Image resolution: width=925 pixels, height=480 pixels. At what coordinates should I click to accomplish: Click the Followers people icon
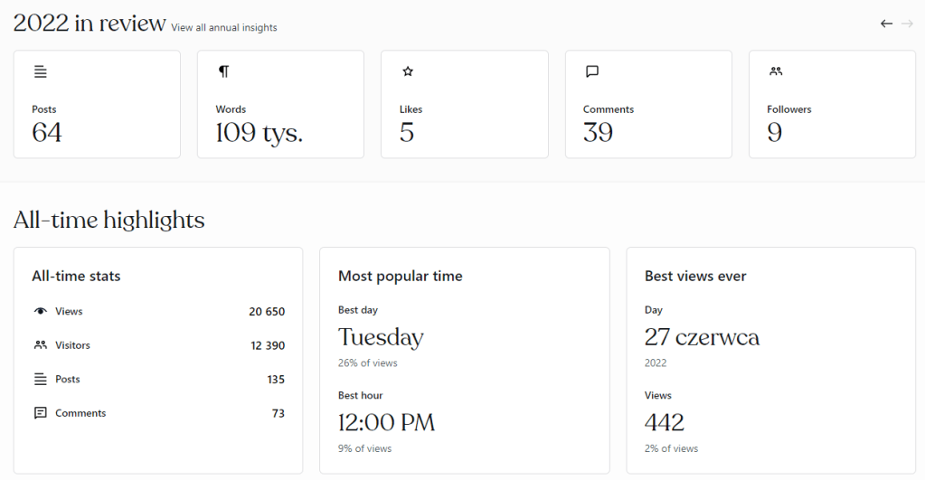coord(776,71)
